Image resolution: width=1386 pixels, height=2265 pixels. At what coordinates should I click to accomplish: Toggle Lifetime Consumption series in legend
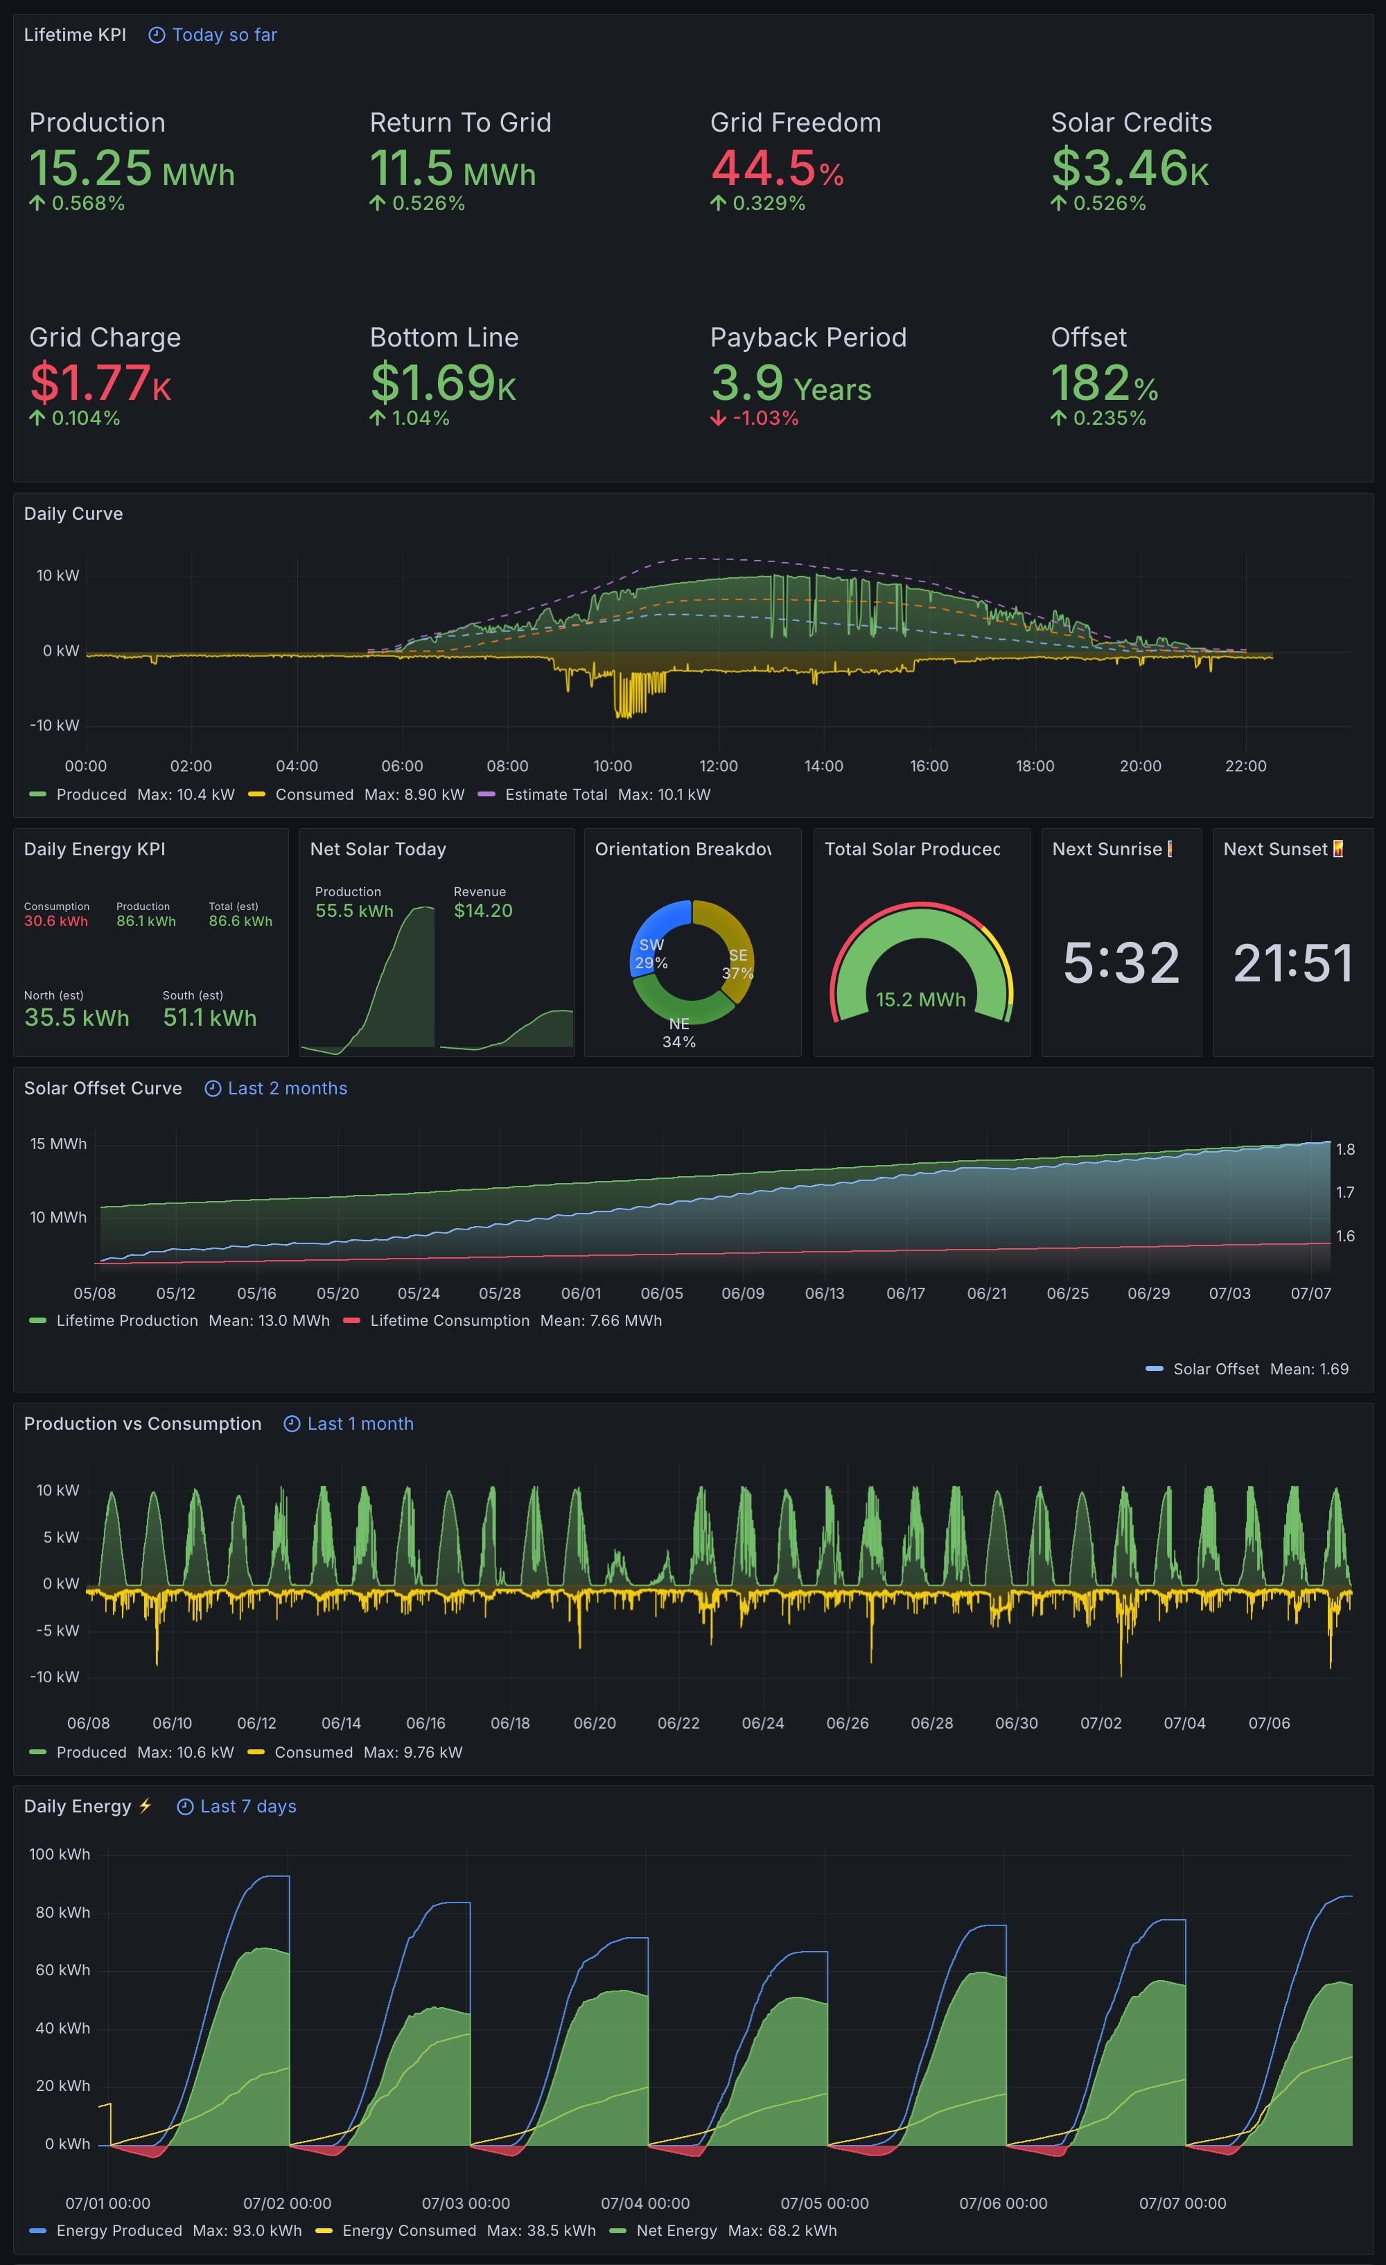click(450, 1320)
